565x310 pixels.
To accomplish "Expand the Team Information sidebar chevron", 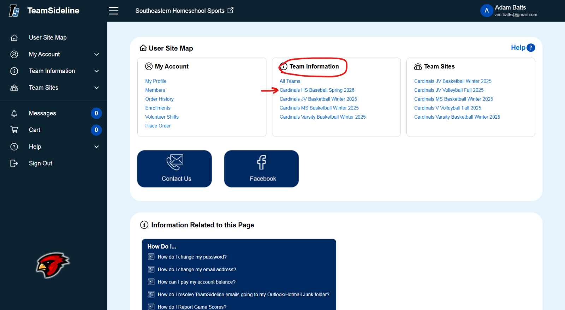I will [96, 71].
